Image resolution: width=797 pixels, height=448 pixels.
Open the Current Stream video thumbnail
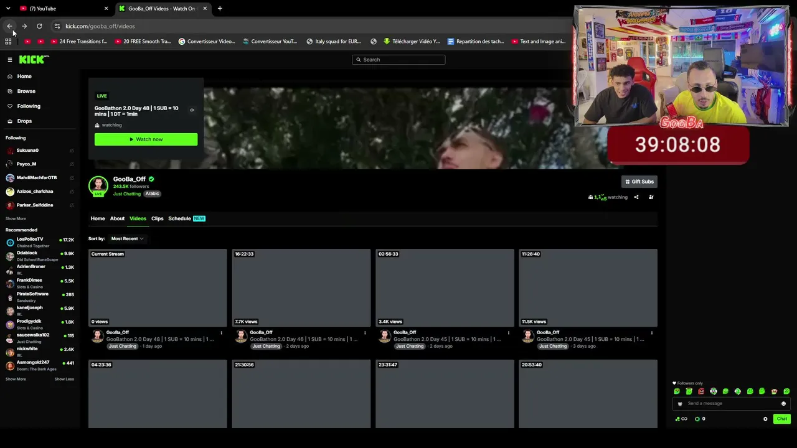158,287
